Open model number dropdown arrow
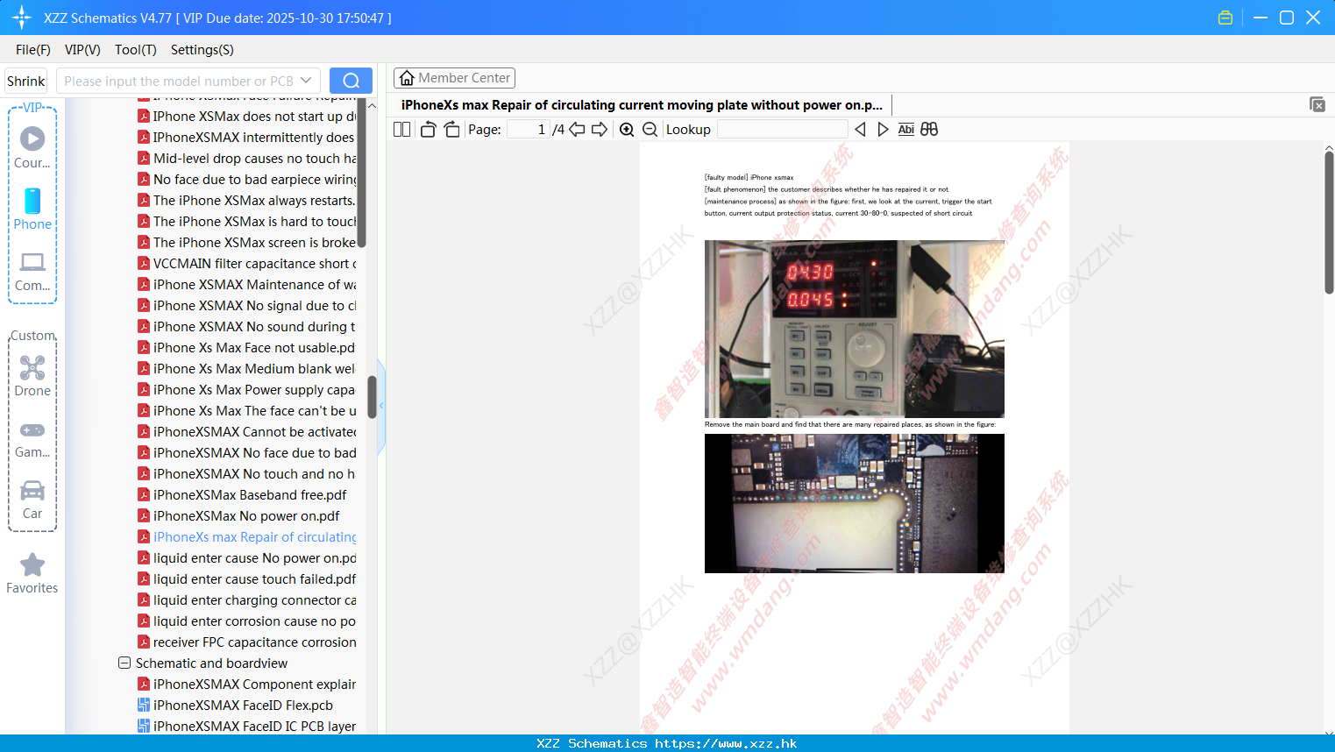Viewport: 1335px width, 752px height. [x=306, y=81]
